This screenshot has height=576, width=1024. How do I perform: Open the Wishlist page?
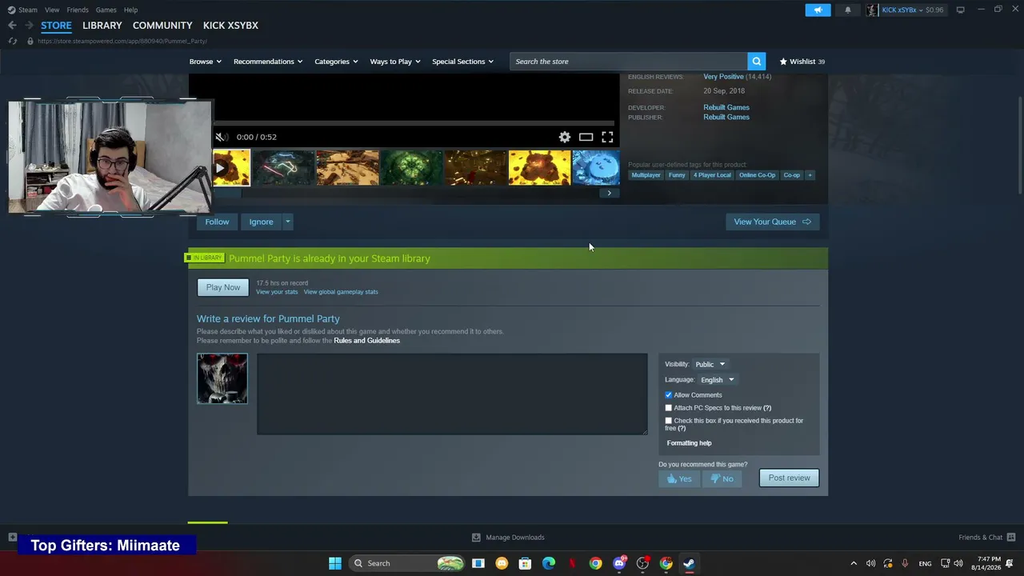coord(802,62)
